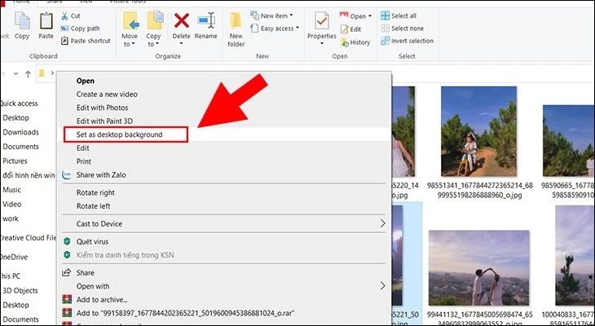Choose Set as desktop background

(119, 134)
